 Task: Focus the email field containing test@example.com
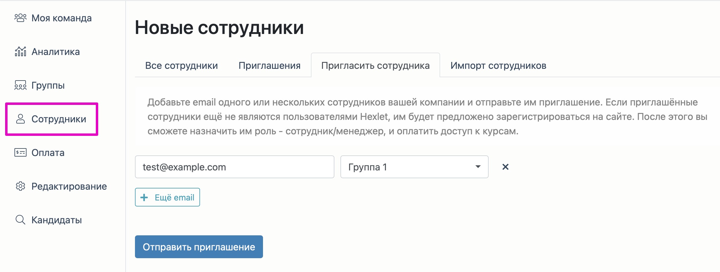click(234, 167)
